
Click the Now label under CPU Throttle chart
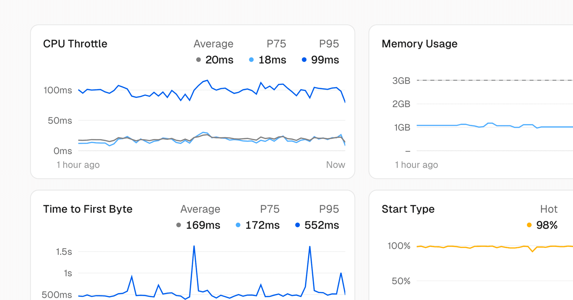pos(335,165)
